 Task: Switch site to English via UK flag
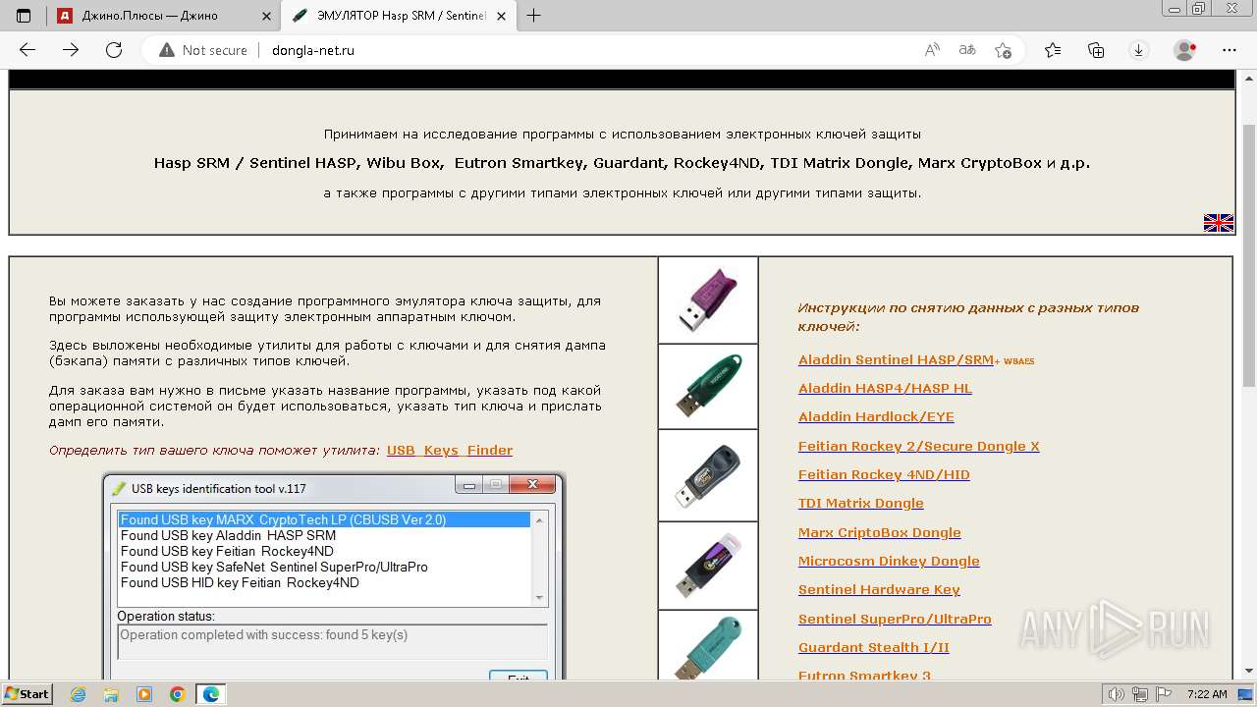tap(1218, 223)
